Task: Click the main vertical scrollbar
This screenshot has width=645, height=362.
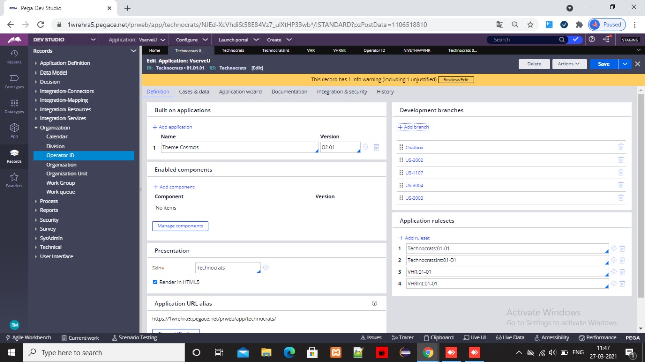Action: (641, 194)
